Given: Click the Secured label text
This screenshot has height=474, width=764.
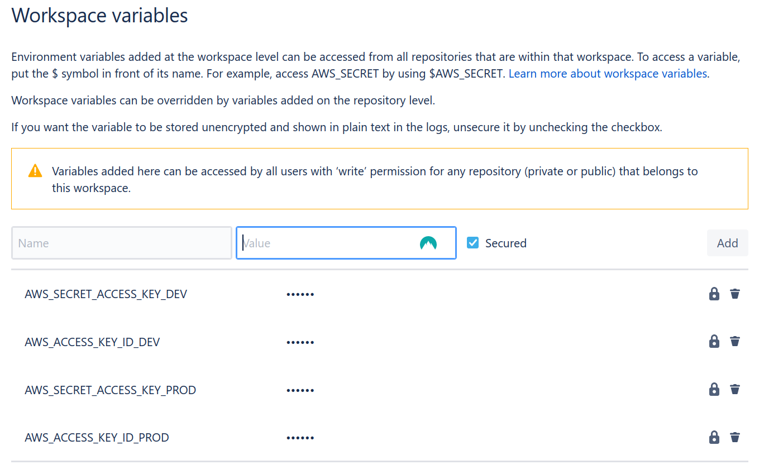Looking at the screenshot, I should tap(506, 243).
